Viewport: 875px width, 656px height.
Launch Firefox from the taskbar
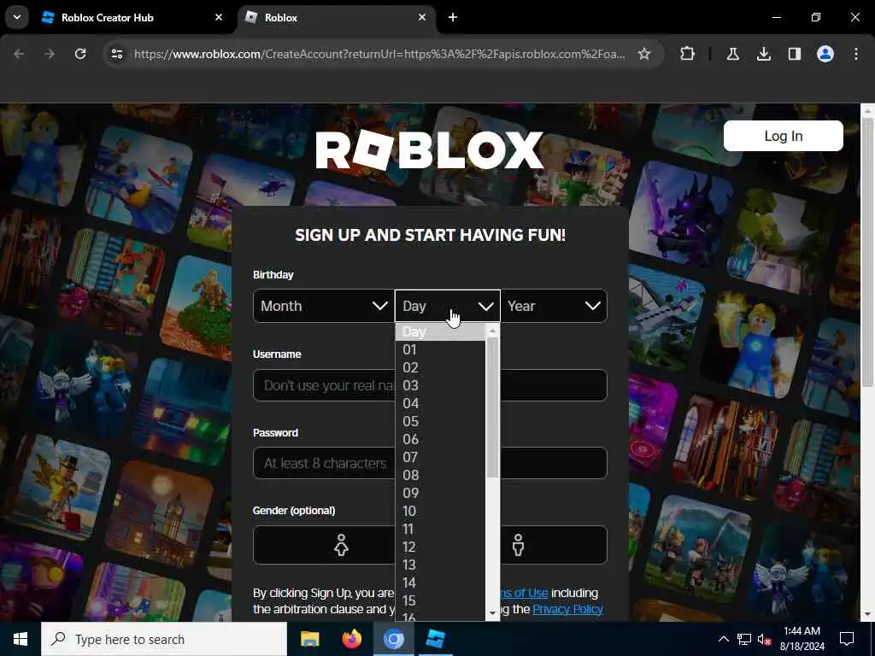point(351,639)
